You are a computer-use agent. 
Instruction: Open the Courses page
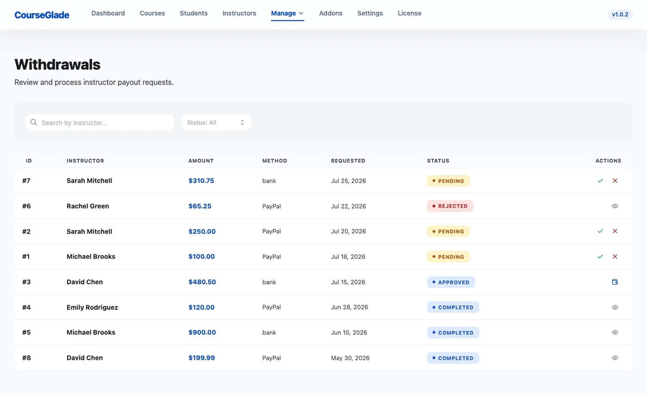pyautogui.click(x=152, y=13)
